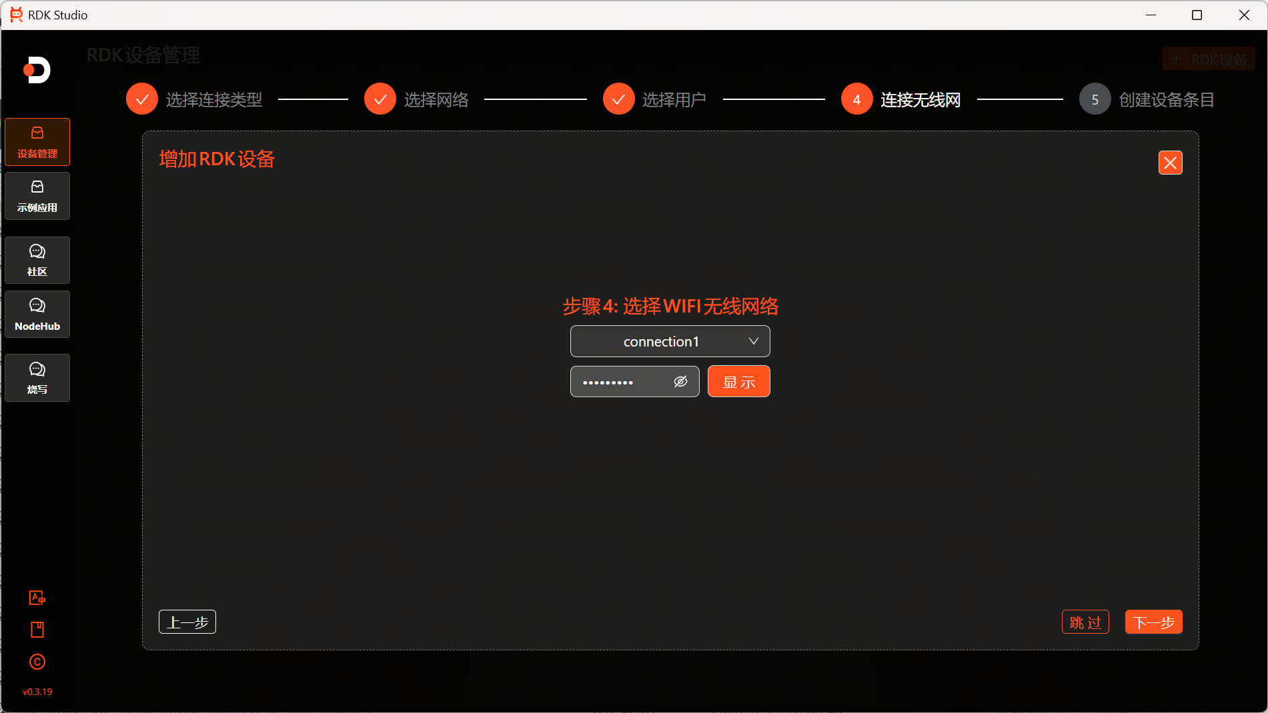Open 设备管理 in the sidebar

37,142
